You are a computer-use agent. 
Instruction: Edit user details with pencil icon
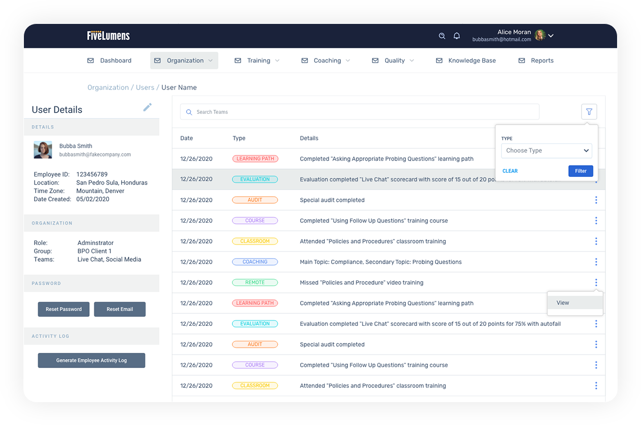148,107
